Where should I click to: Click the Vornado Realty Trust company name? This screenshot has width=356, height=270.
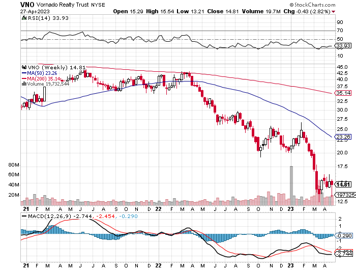click(63, 5)
